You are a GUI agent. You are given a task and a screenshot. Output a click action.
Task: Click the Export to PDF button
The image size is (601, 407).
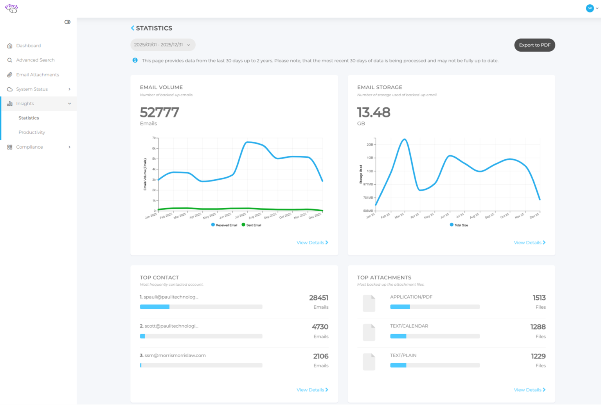pyautogui.click(x=534, y=45)
